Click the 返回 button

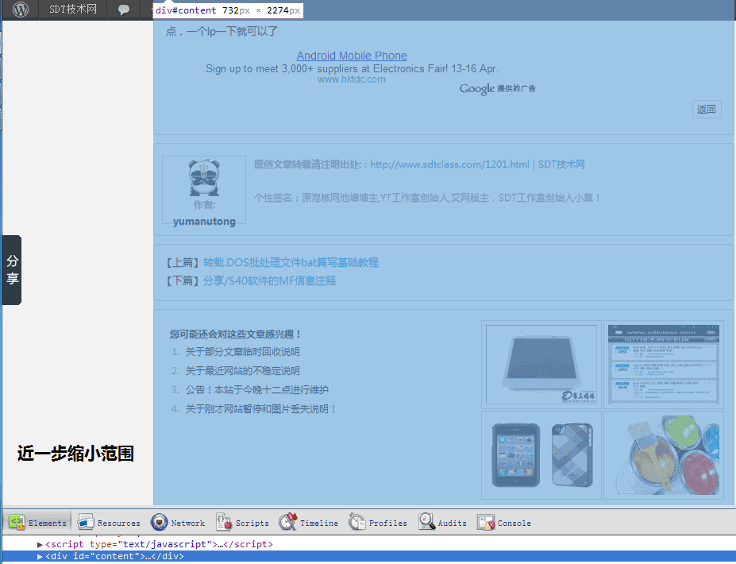707,110
